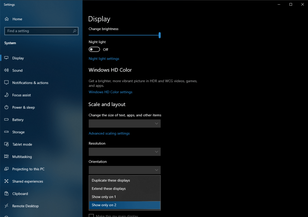Screen dimensions: 308x217
Task: Click the Home icon in the sidebar
Action: 6,19
